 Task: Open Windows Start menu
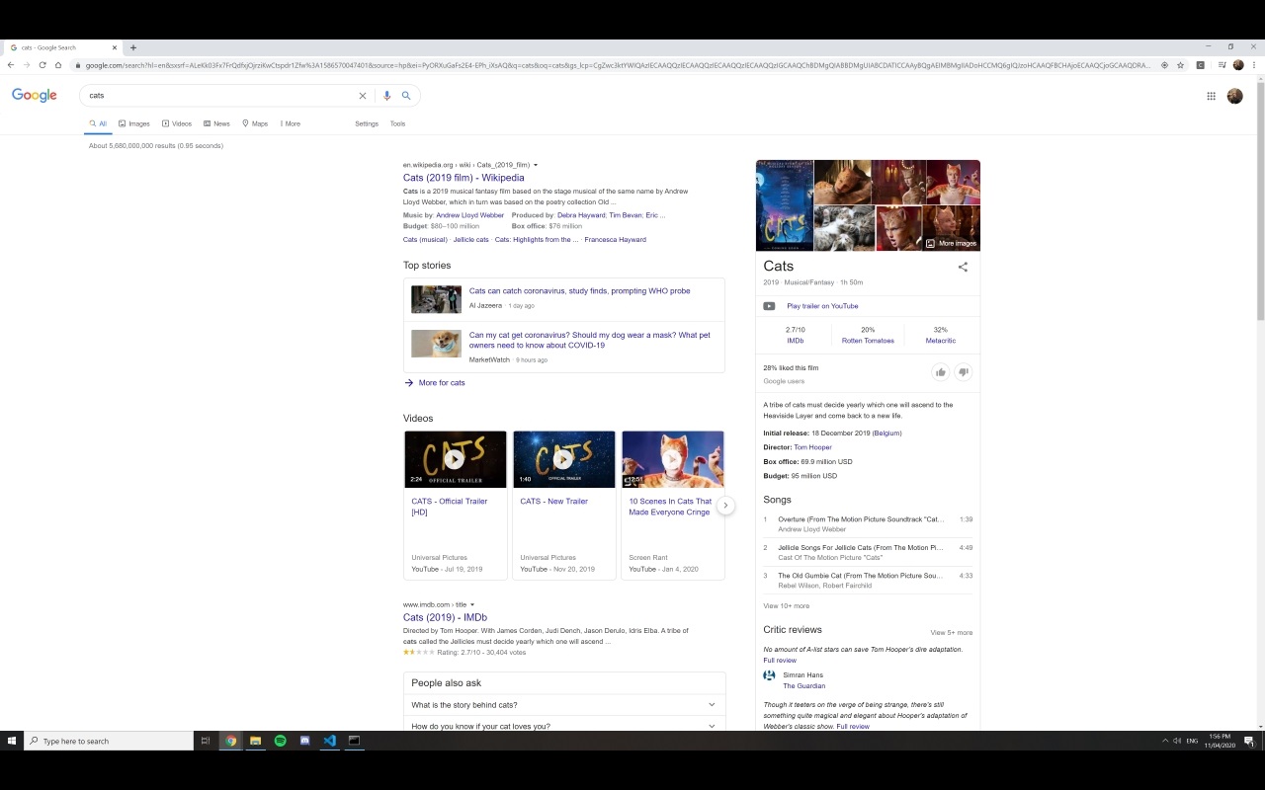tap(13, 741)
